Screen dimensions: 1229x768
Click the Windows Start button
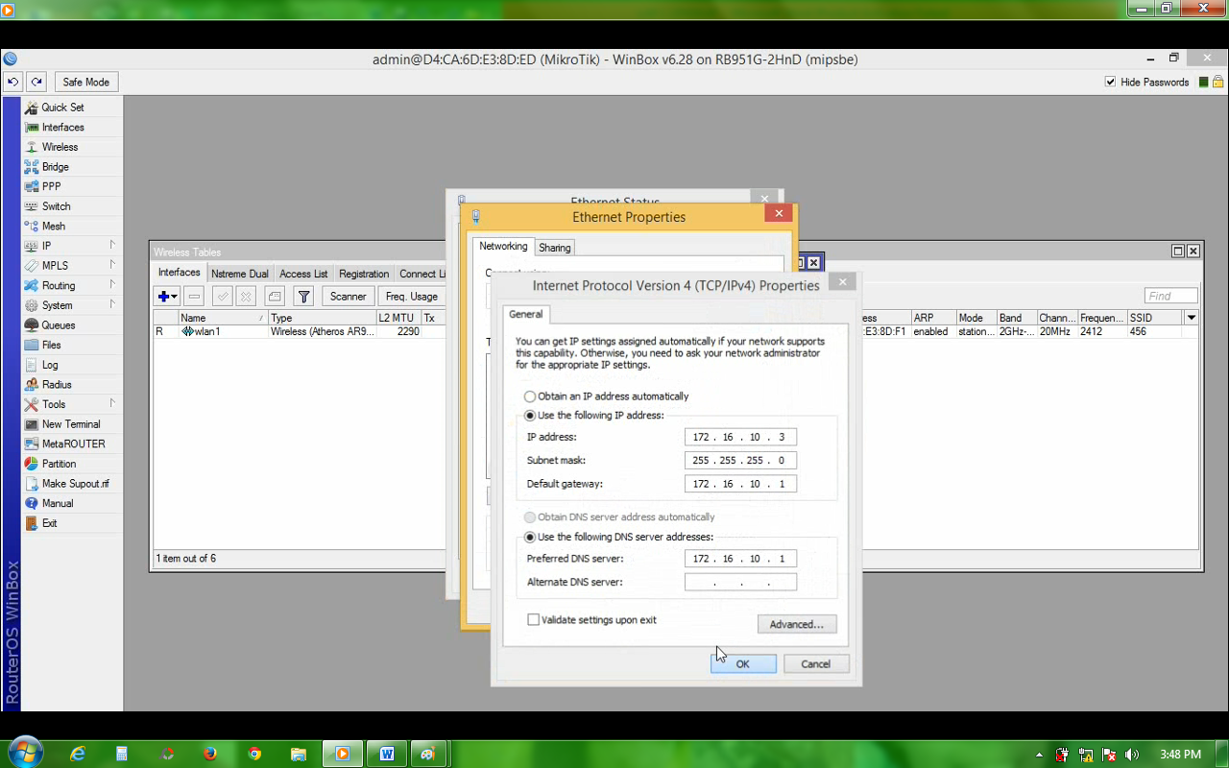point(24,753)
